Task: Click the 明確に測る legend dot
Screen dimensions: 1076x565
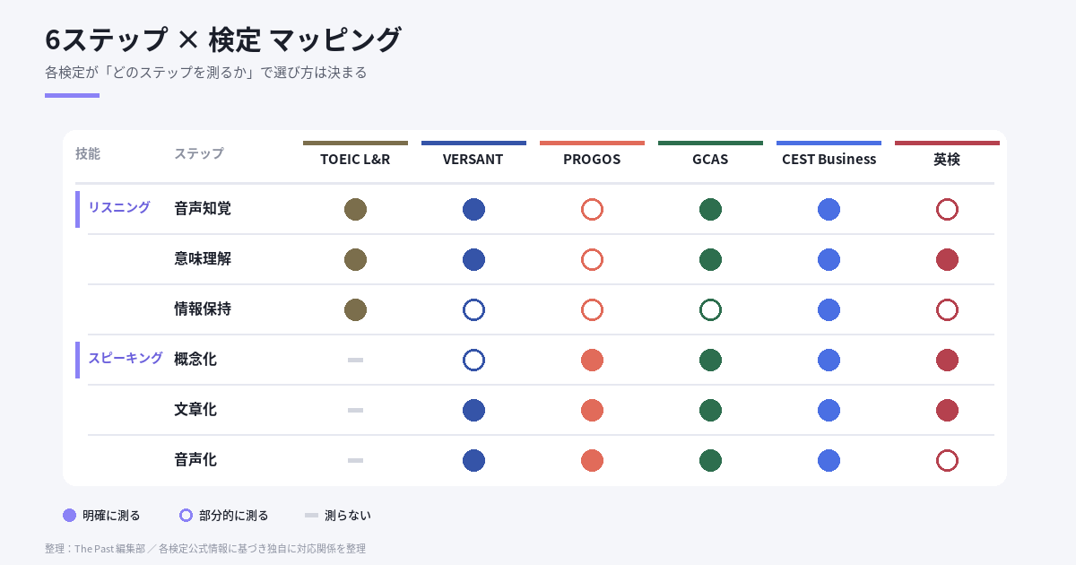Action: (x=69, y=515)
